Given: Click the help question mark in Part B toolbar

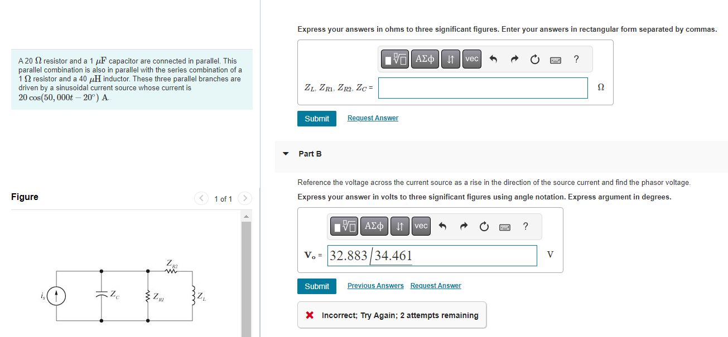Looking at the screenshot, I should [525, 226].
